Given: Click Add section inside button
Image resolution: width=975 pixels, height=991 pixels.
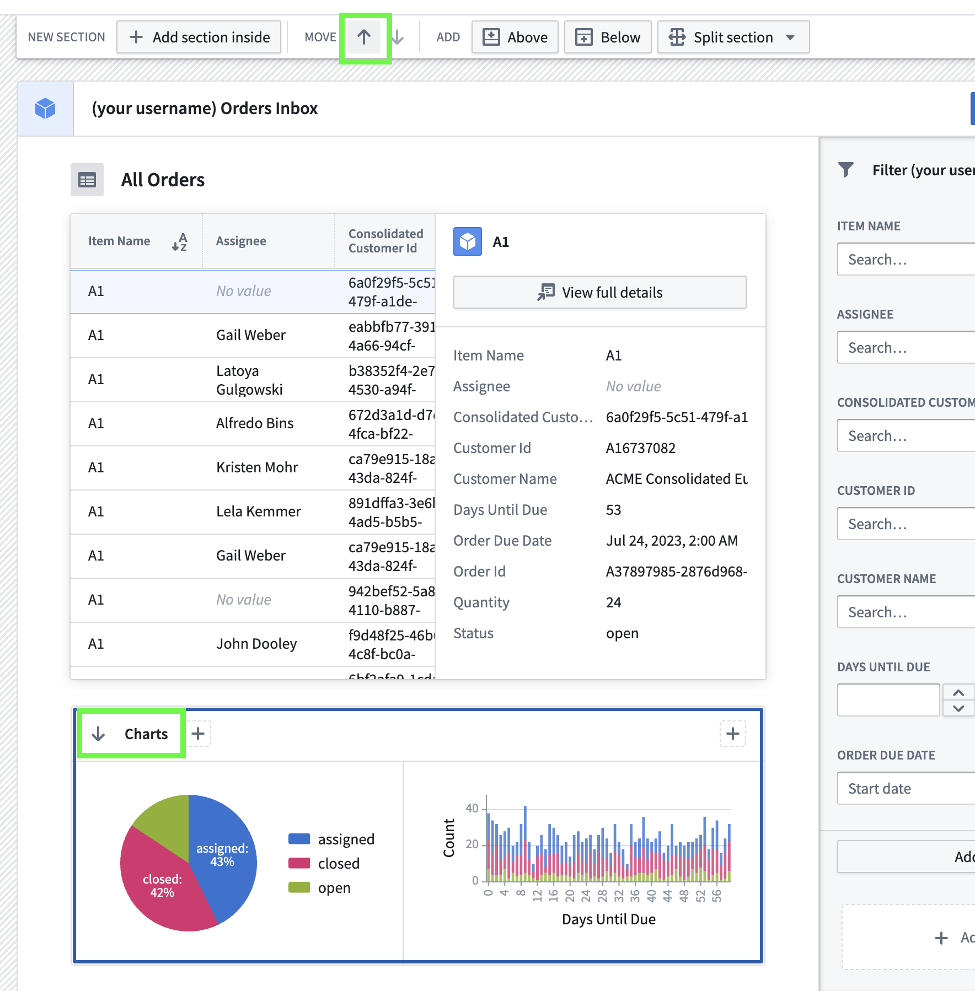Looking at the screenshot, I should coord(199,37).
